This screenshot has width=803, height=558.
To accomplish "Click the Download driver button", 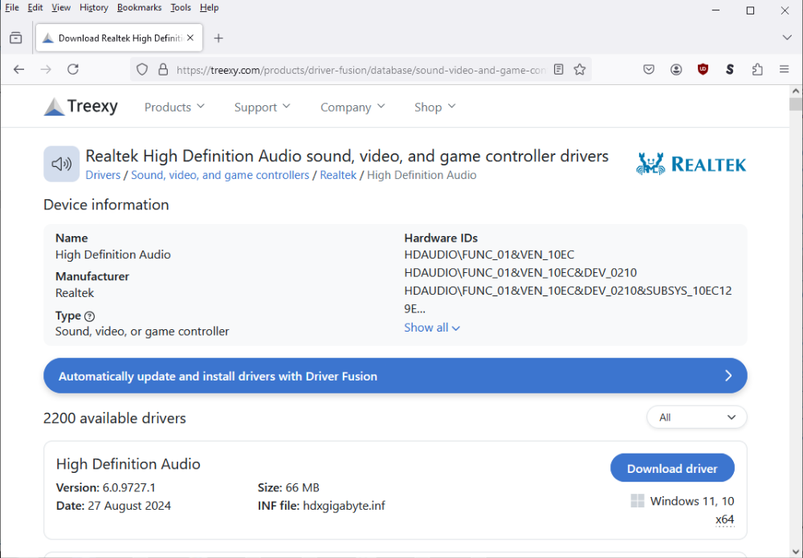I will pos(672,468).
